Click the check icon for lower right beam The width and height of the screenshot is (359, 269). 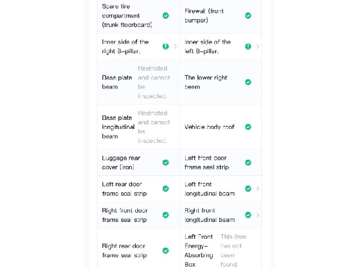248,82
